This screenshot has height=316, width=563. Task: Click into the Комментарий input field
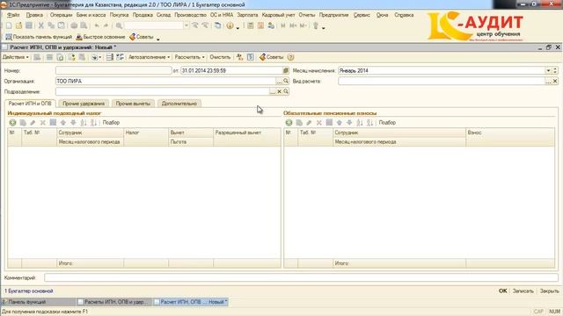click(301, 277)
